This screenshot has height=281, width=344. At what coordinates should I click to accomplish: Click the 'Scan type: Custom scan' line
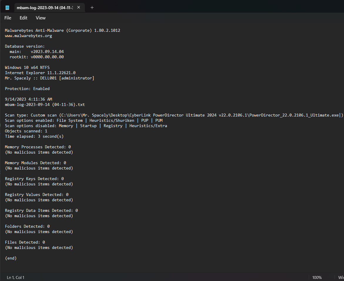point(174,115)
